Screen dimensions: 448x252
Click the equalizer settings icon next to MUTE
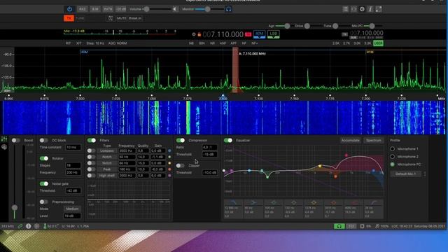point(111,18)
